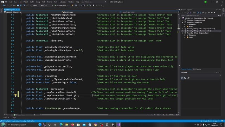
Task: Click the navigate backward toolbar icon
Action: 4,6
